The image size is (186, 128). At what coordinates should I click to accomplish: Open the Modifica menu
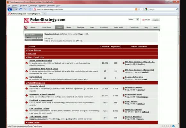click(15, 6)
